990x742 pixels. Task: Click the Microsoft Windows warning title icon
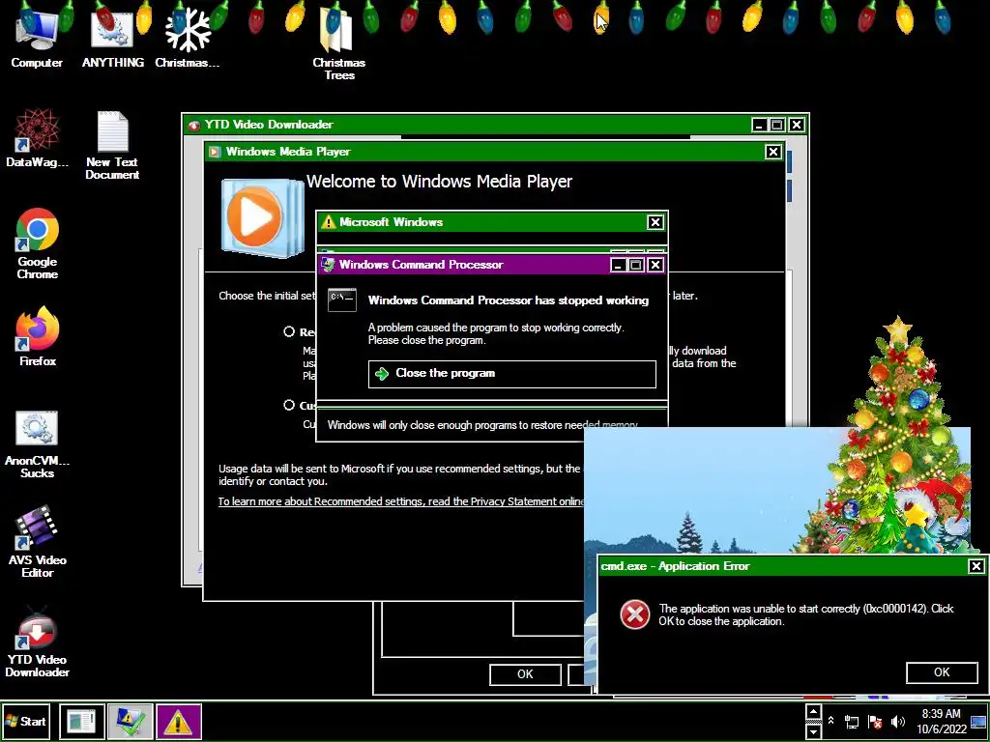pos(329,222)
